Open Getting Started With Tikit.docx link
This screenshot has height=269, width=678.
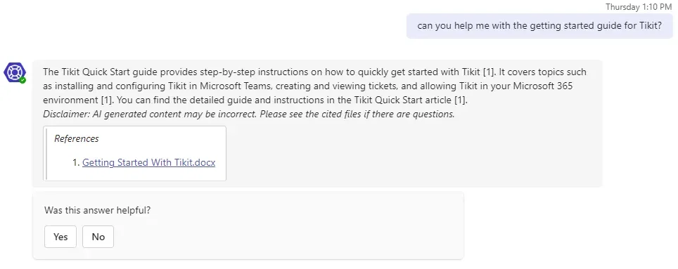tap(148, 163)
